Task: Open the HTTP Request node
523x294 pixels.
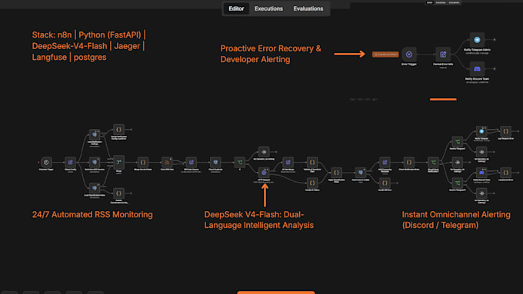Action: [x=264, y=173]
